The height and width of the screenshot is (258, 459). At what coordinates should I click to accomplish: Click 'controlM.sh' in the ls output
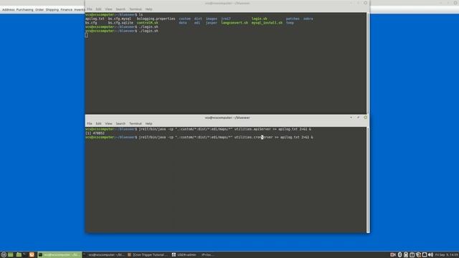(x=148, y=23)
